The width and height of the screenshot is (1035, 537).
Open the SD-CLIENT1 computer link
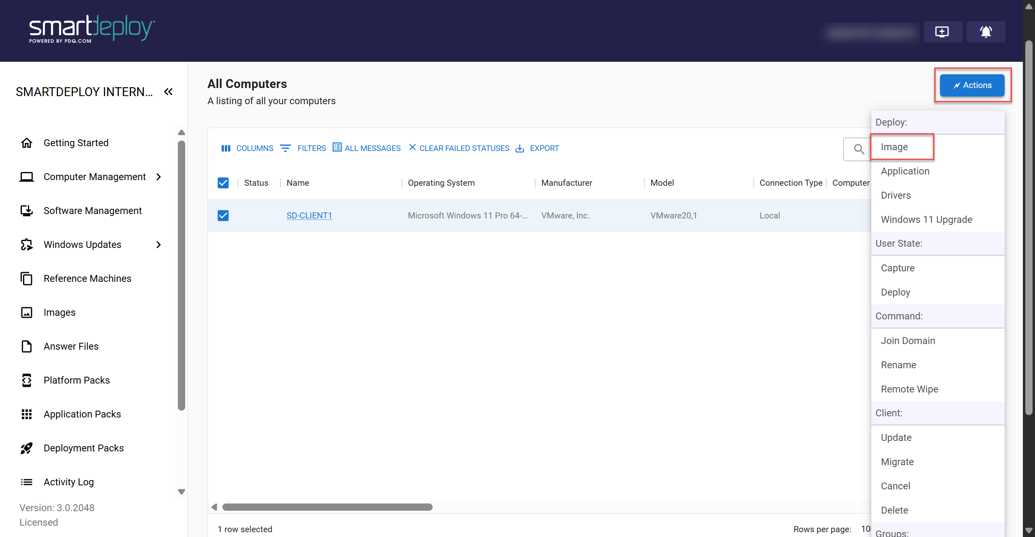[x=309, y=216]
